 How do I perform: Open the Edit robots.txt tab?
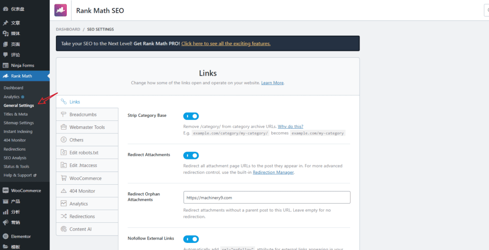point(87,153)
